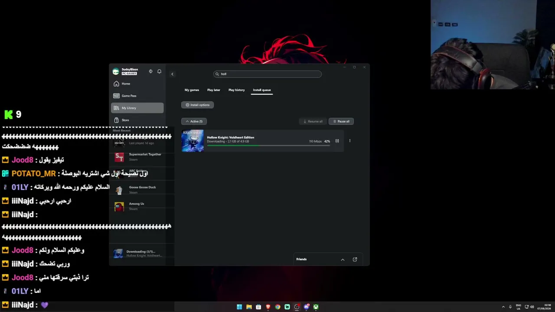
Task: Select the Install queue tab
Action: (x=262, y=90)
